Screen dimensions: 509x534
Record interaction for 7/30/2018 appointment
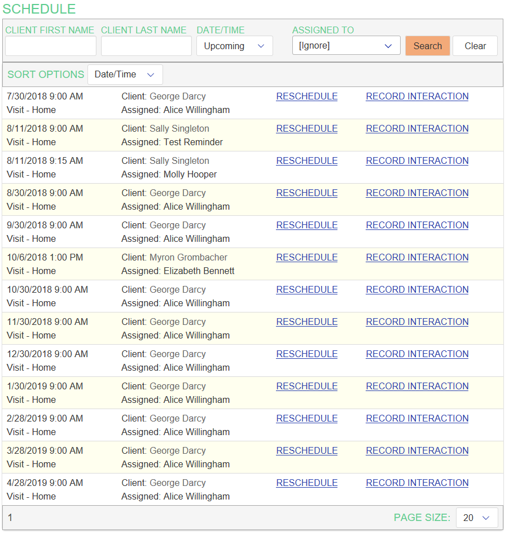coord(417,97)
